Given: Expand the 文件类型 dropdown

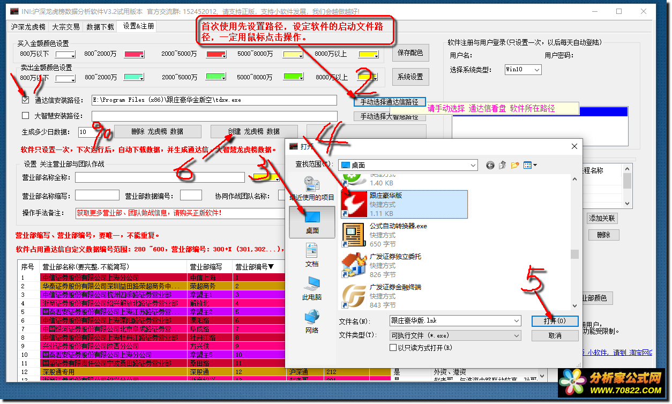Looking at the screenshot, I should click(516, 335).
